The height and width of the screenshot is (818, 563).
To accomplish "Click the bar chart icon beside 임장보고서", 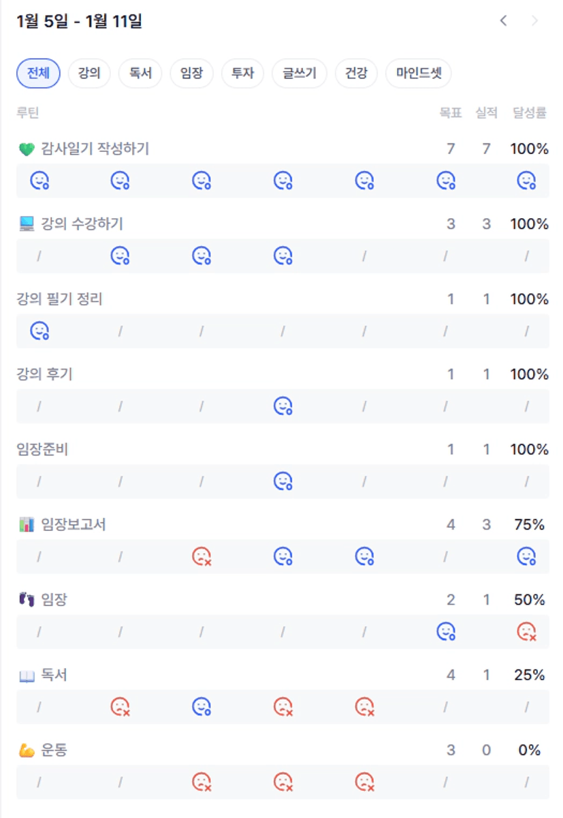I will (27, 525).
